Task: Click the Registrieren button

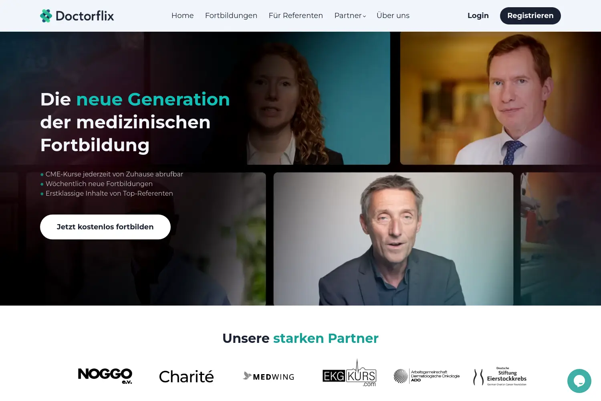Action: point(530,16)
